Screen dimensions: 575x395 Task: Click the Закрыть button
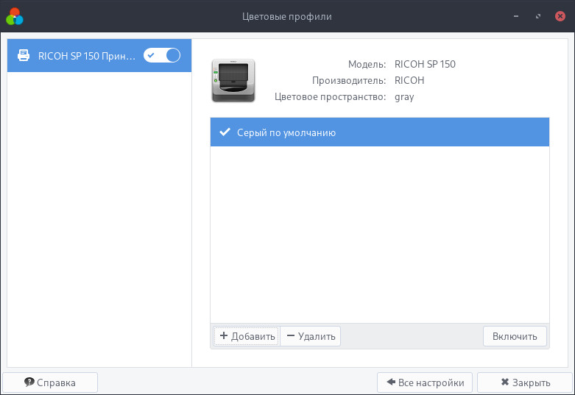coord(525,382)
